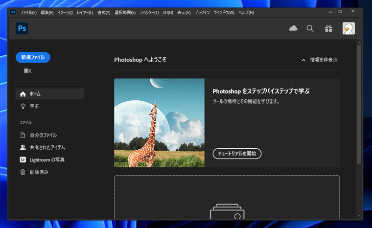
Task: Open 自分のファイル in sidebar
Action: point(43,135)
